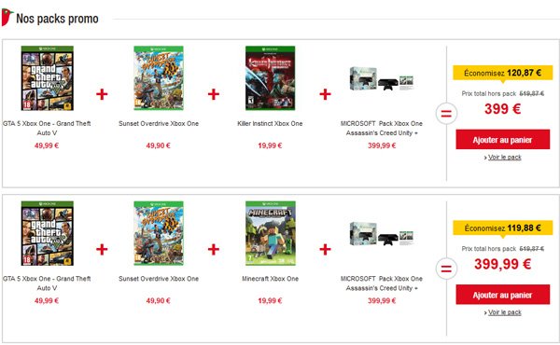Open Minecraft Xbox One title link

pos(270,279)
